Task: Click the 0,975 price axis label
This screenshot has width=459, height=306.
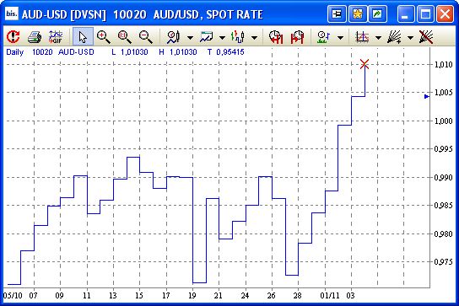Action: pyautogui.click(x=443, y=262)
